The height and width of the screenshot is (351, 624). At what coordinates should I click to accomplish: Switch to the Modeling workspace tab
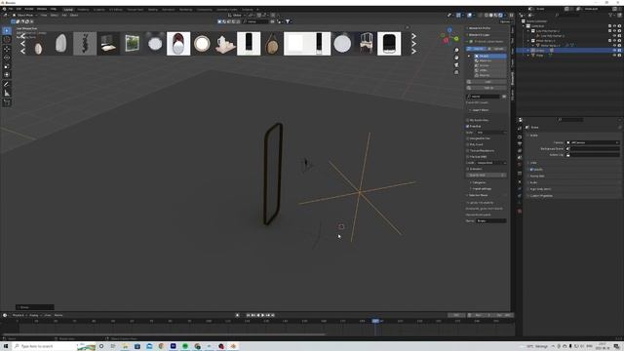[x=83, y=9]
